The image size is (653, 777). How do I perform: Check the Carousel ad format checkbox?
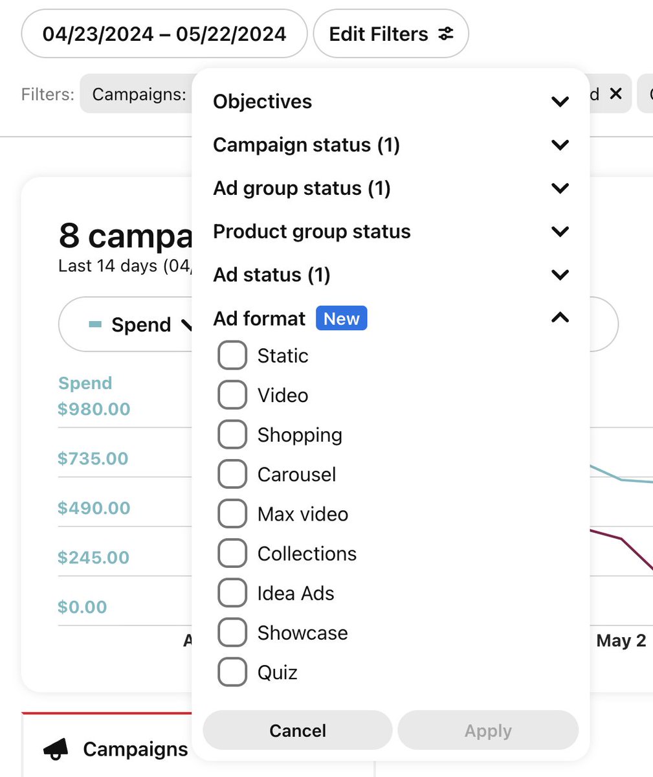click(232, 474)
